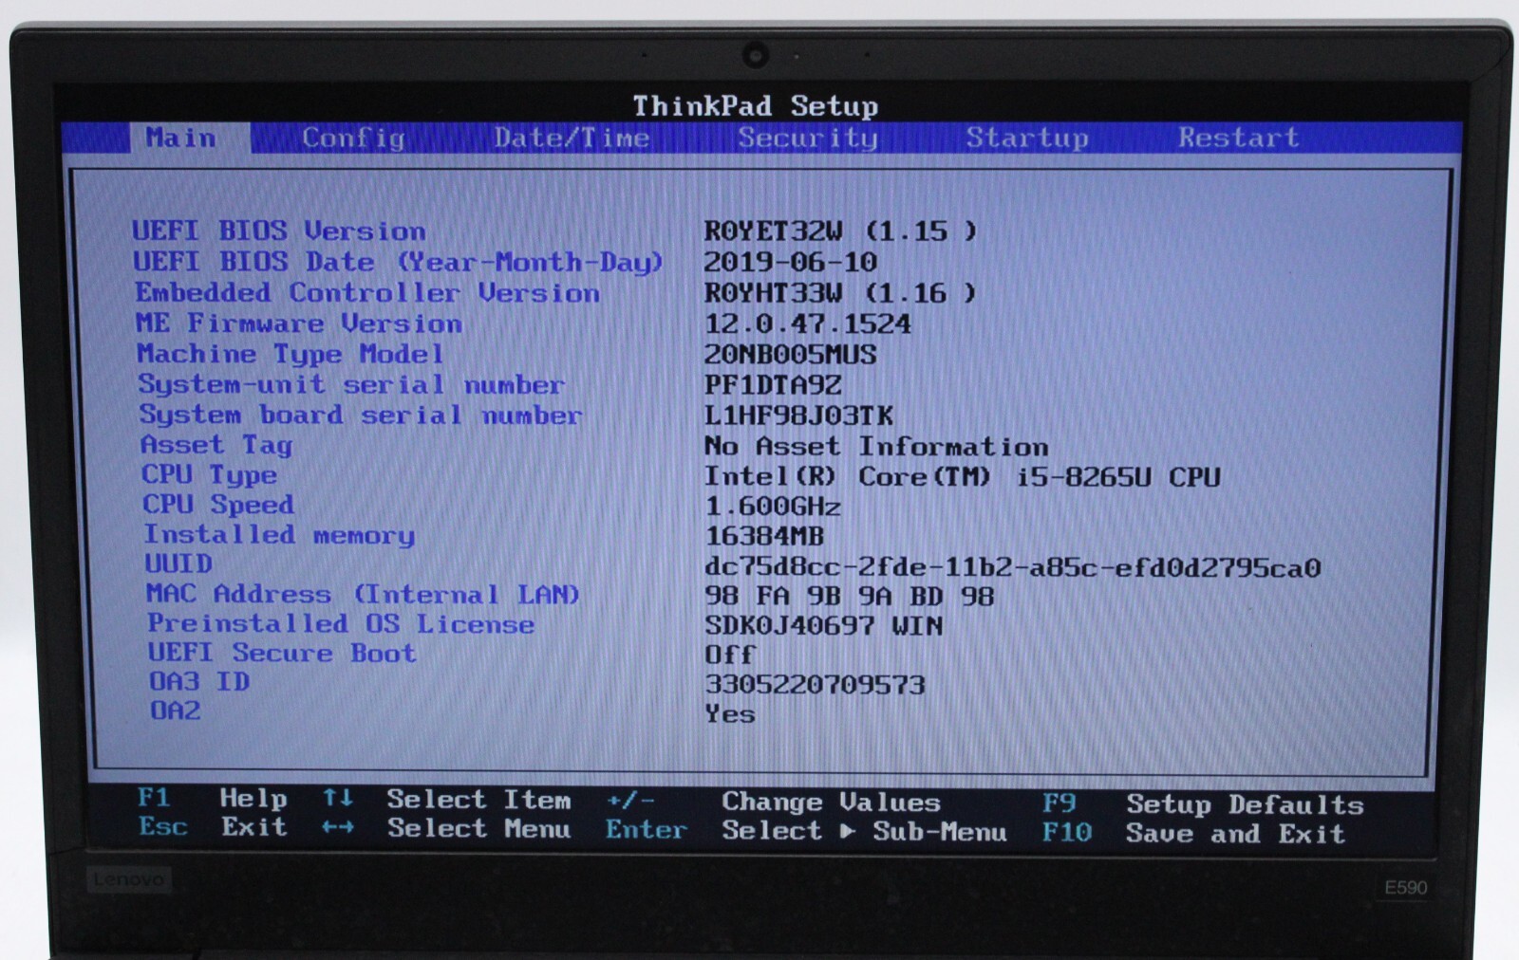The width and height of the screenshot is (1519, 960).
Task: Click the CPU Type label
Action: (x=209, y=474)
